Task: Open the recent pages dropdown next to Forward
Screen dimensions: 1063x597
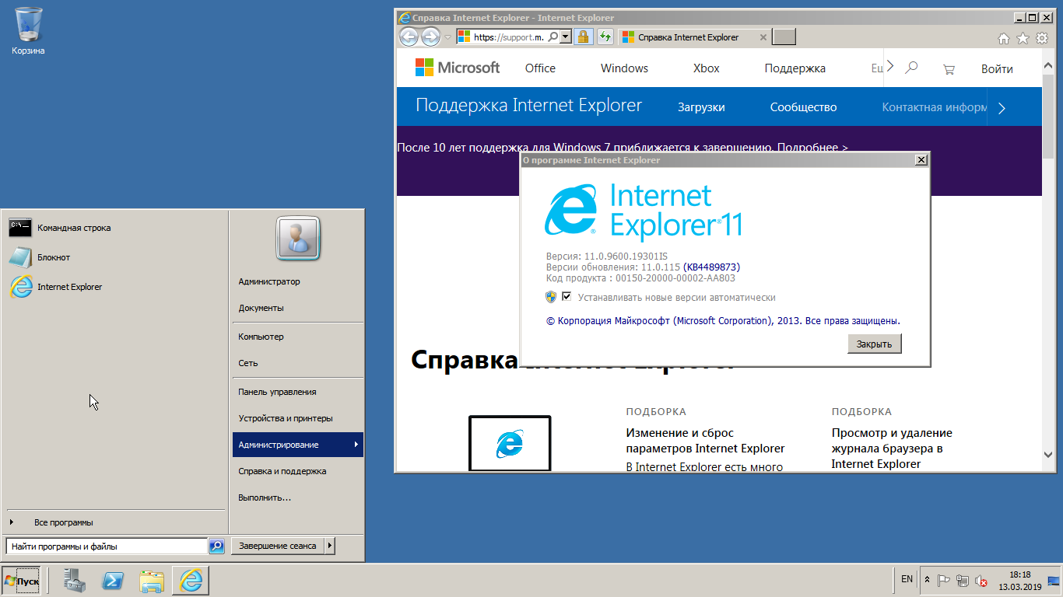Action: pyautogui.click(x=447, y=37)
